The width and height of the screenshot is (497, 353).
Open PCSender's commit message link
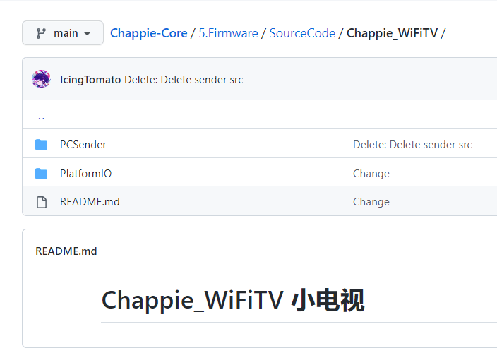412,145
